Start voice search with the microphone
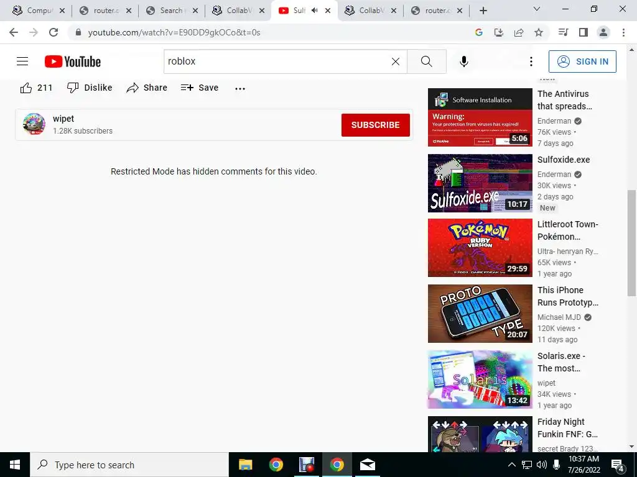637x477 pixels. tap(463, 61)
